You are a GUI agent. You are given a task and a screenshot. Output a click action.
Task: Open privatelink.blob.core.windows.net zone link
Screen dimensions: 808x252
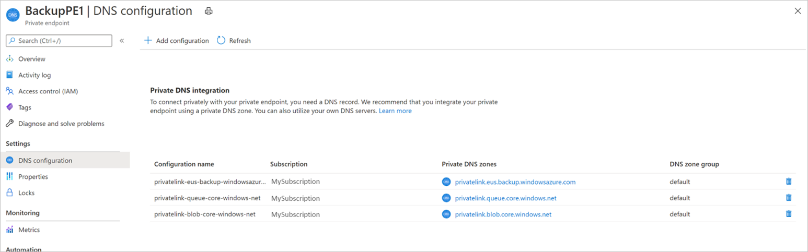(503, 214)
